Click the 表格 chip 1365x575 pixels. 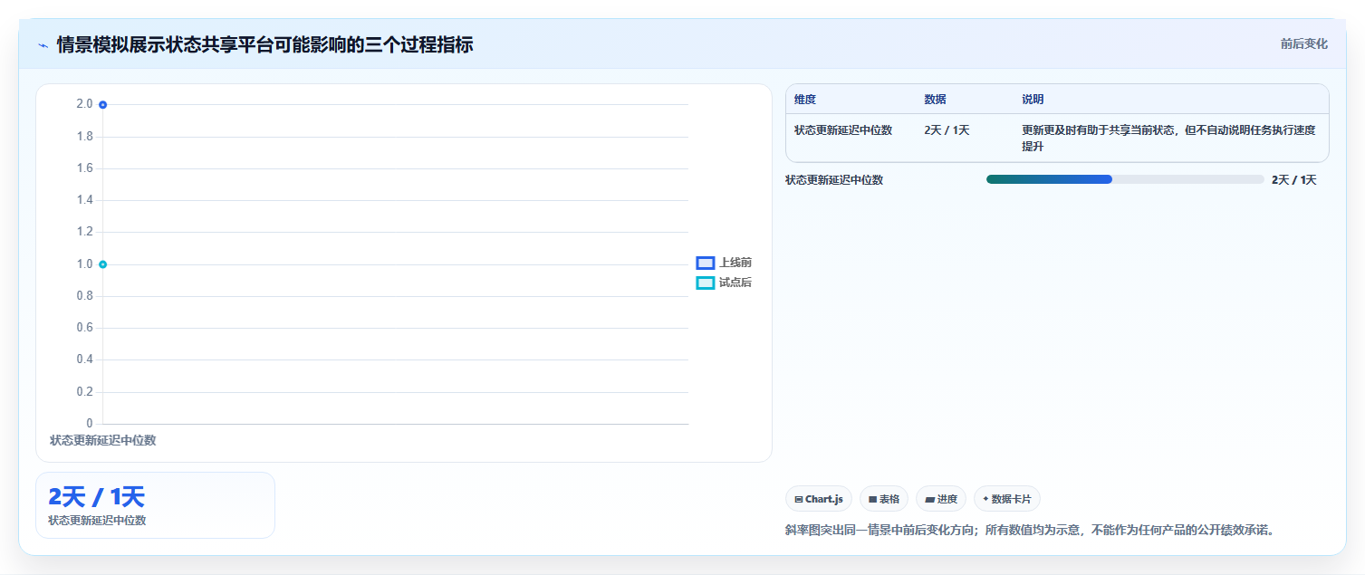884,499
